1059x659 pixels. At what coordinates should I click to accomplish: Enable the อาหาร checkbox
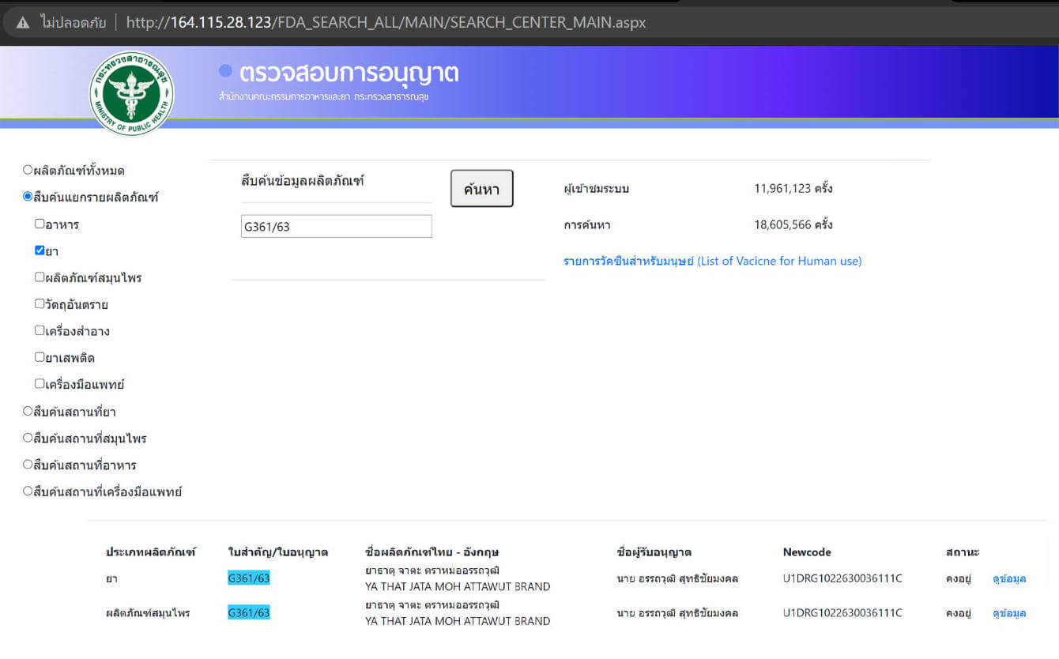click(40, 224)
